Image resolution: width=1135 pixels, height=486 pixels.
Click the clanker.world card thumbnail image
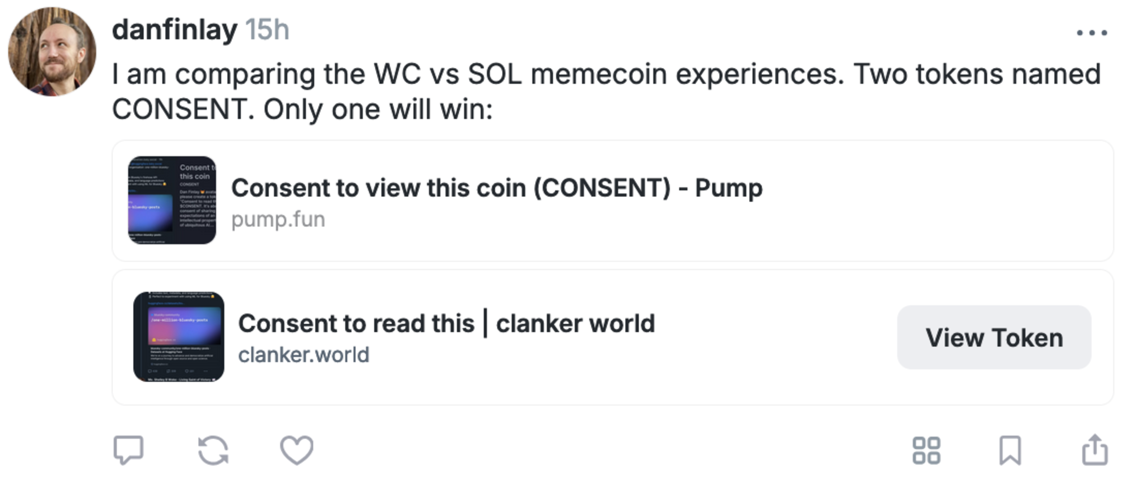point(179,335)
